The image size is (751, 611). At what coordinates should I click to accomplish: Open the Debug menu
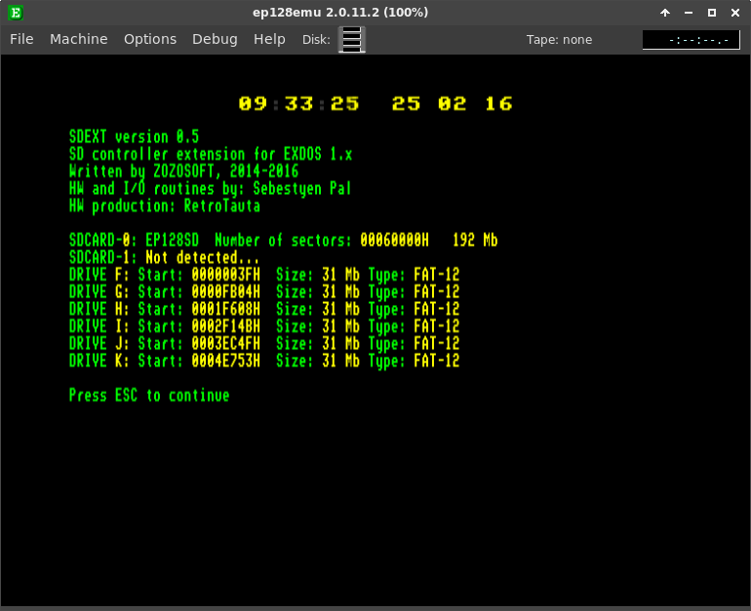215,39
